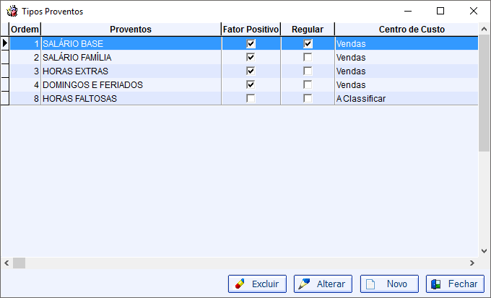The image size is (491, 298).
Task: Toggle Regular checkbox for SALÁRIO BASE
Action: point(308,43)
